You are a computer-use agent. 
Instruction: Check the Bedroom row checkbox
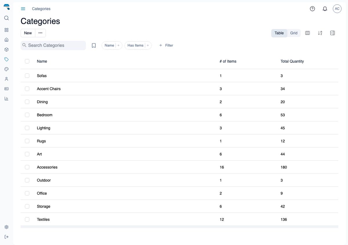[27, 115]
